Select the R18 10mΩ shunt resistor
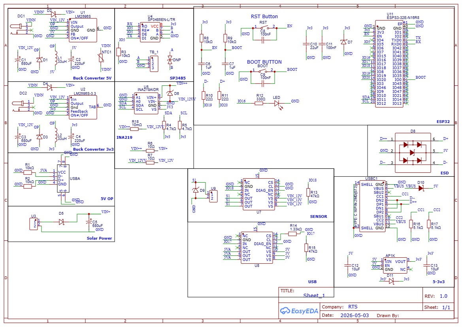Viewport: 462px width, 327px height. [x=134, y=129]
